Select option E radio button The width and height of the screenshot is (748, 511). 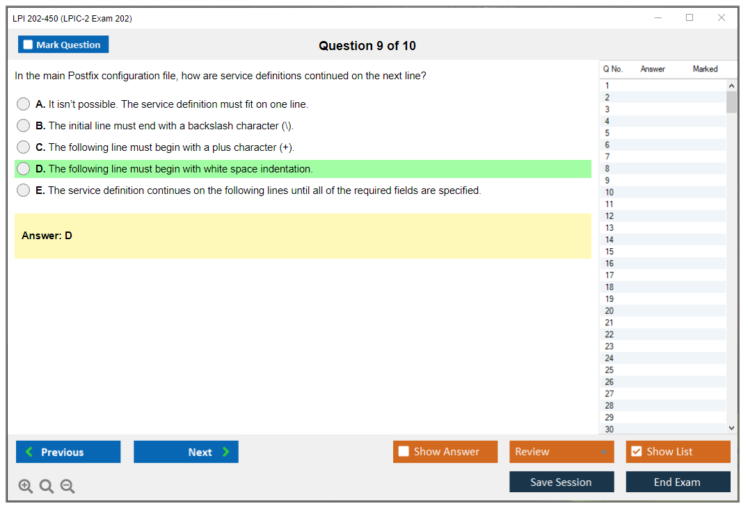click(24, 190)
